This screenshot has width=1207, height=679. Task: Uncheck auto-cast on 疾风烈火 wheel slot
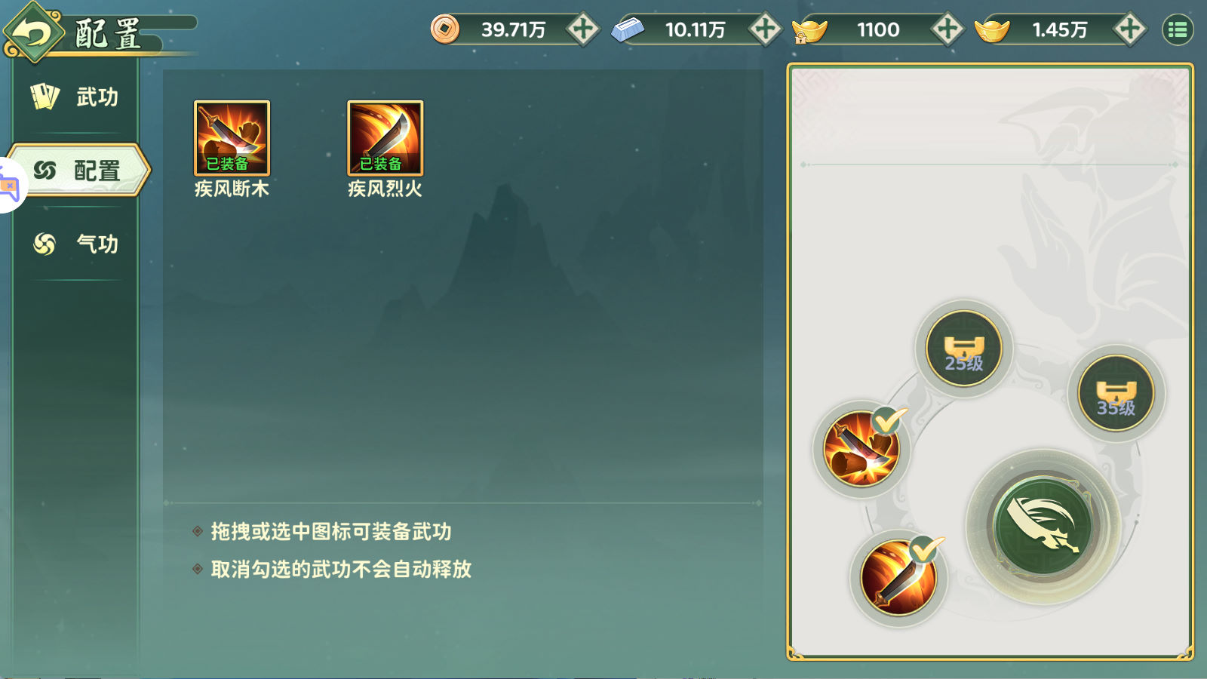[x=926, y=550]
